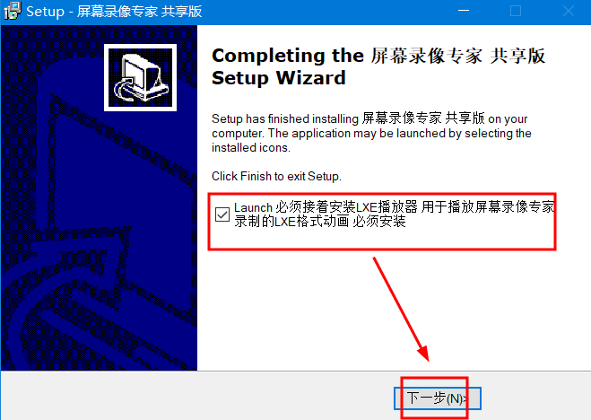The height and width of the screenshot is (420, 591).
Task: Click the 'Launch 必须接着安装LXE播放器' label text
Action: 326,207
